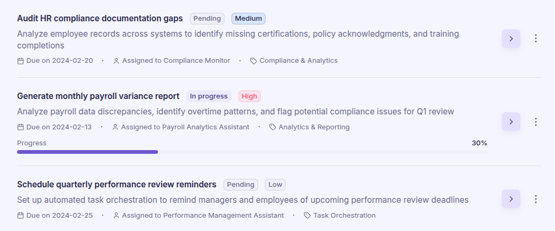
Task: Click calendar icon beside Due on 2024-02-20
Action: 21,61
